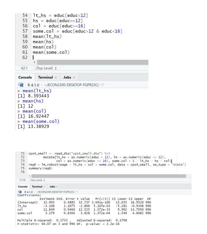
Task: Open working directory arrow icon in upper console
Action: click(x=102, y=85)
